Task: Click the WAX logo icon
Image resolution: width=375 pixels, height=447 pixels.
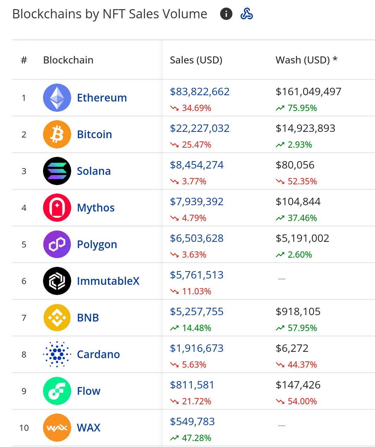Action: (57, 428)
